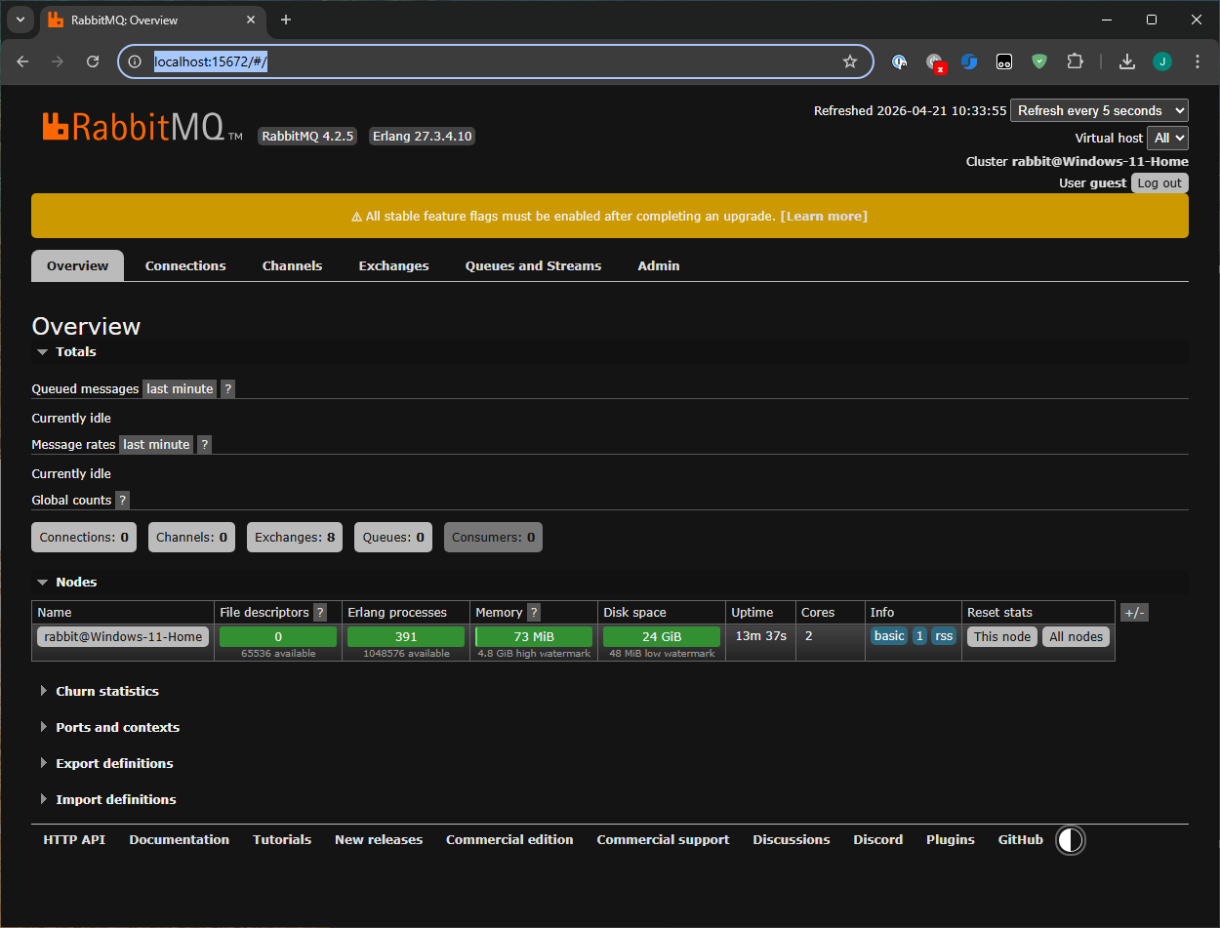Click the rss info tag

pyautogui.click(x=944, y=636)
